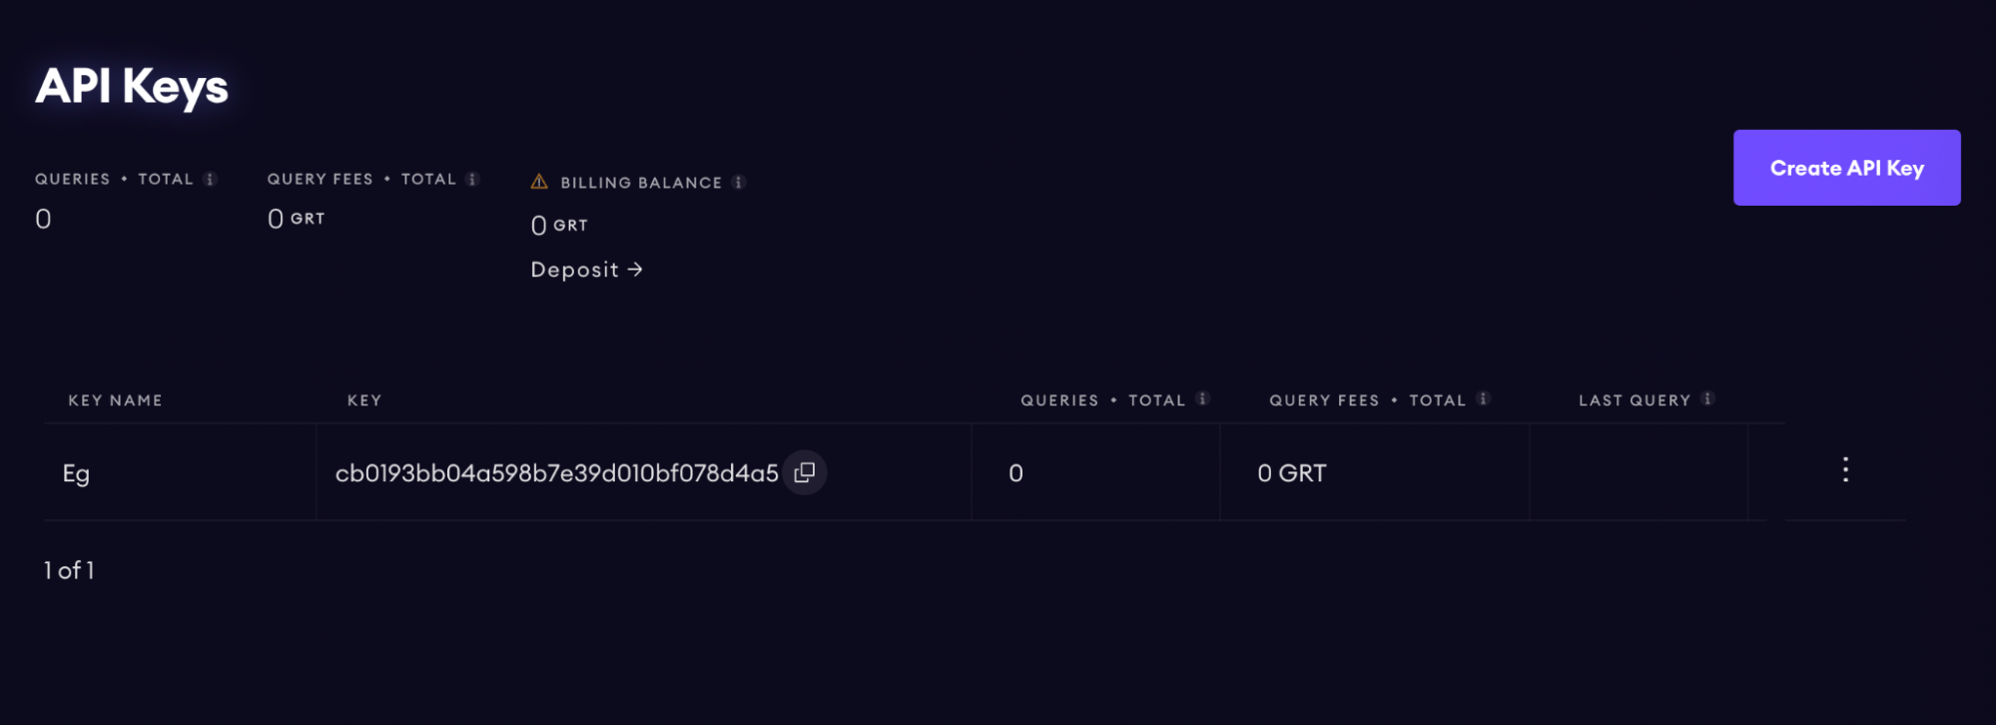1996x726 pixels.
Task: Click the Last Query column header text
Action: click(x=1634, y=400)
